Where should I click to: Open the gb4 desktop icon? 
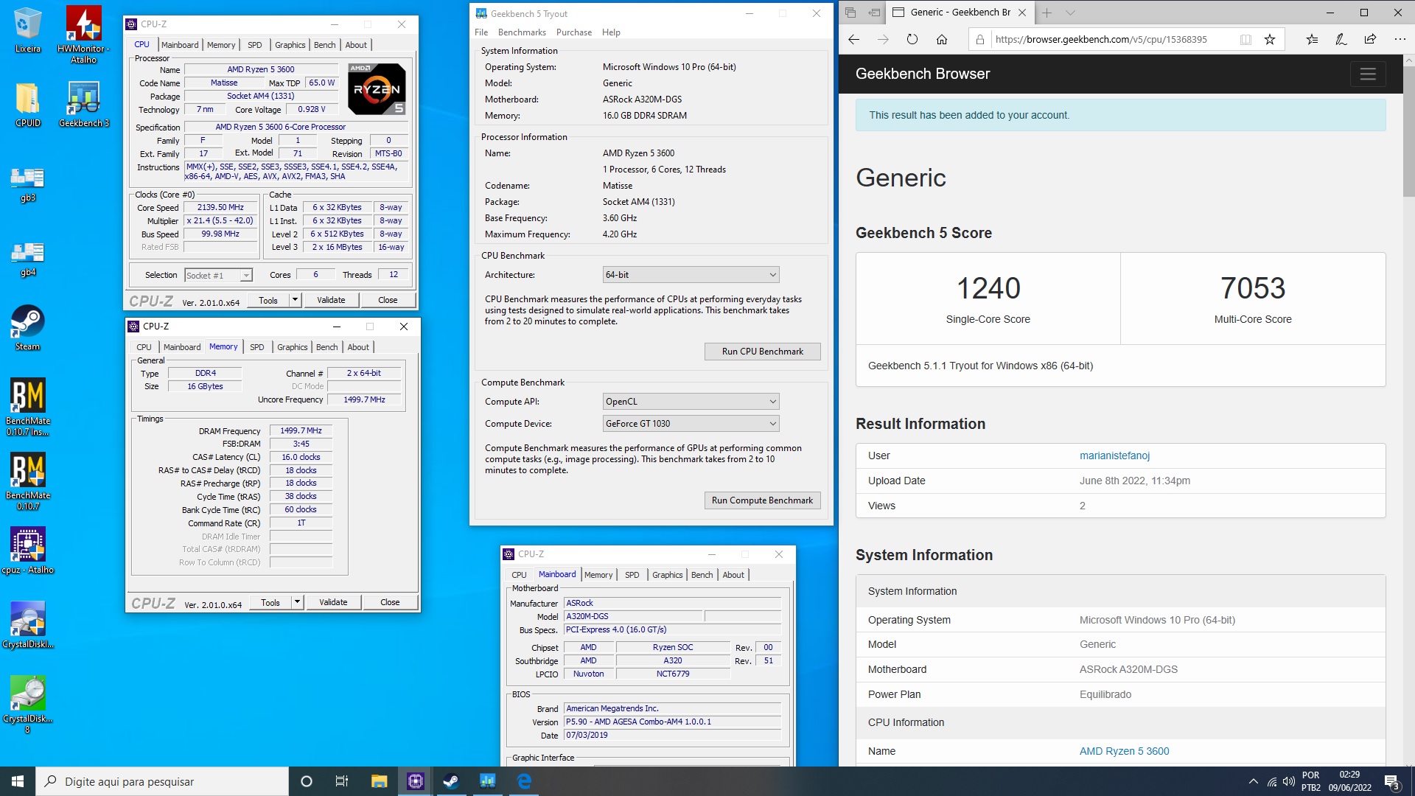tap(27, 258)
